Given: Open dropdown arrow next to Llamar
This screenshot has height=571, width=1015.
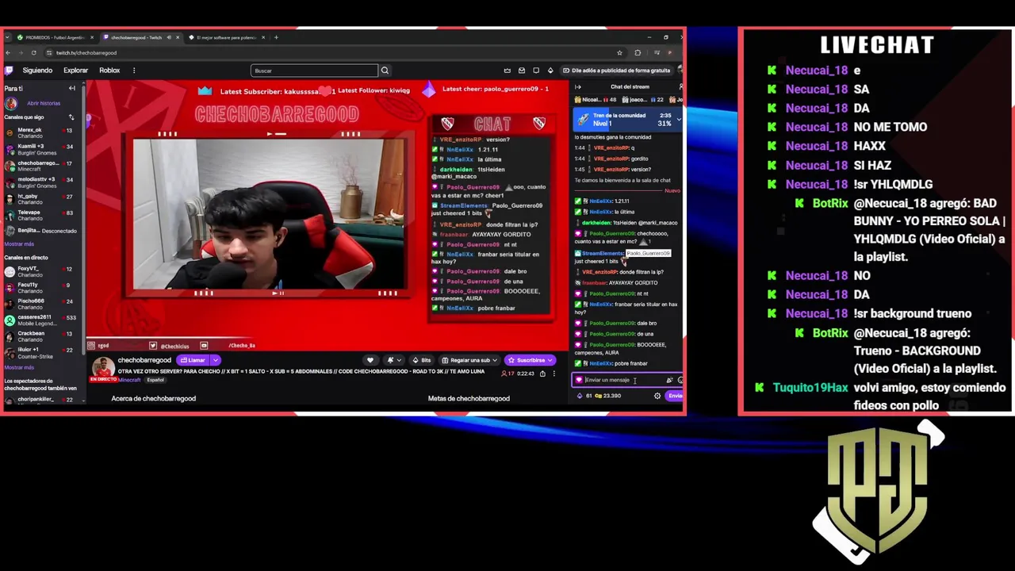Looking at the screenshot, I should pos(215,360).
